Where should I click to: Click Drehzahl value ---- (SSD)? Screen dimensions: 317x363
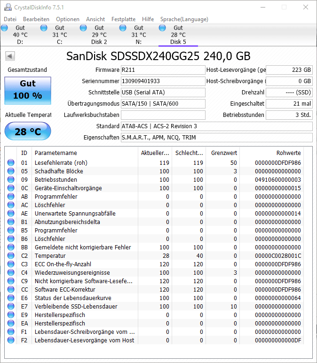pyautogui.click(x=289, y=93)
